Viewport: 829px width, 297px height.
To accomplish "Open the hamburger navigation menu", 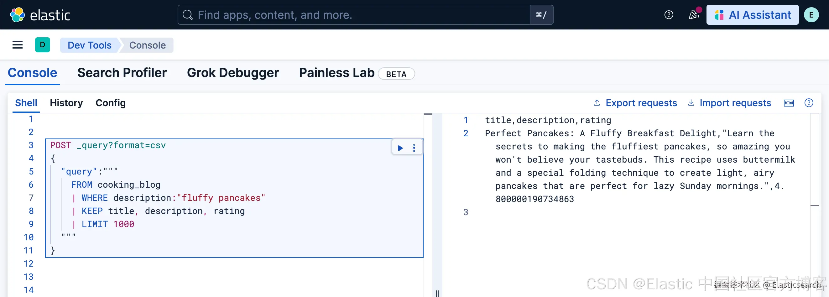I will coord(17,45).
